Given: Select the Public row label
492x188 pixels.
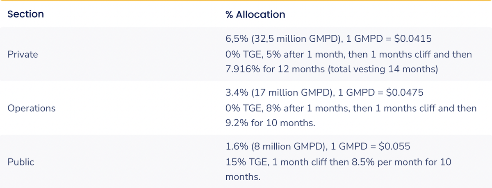Looking at the screenshot, I should (x=20, y=162).
